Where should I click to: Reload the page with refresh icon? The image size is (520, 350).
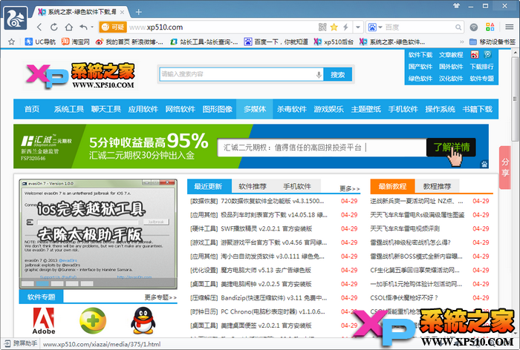click(x=54, y=27)
